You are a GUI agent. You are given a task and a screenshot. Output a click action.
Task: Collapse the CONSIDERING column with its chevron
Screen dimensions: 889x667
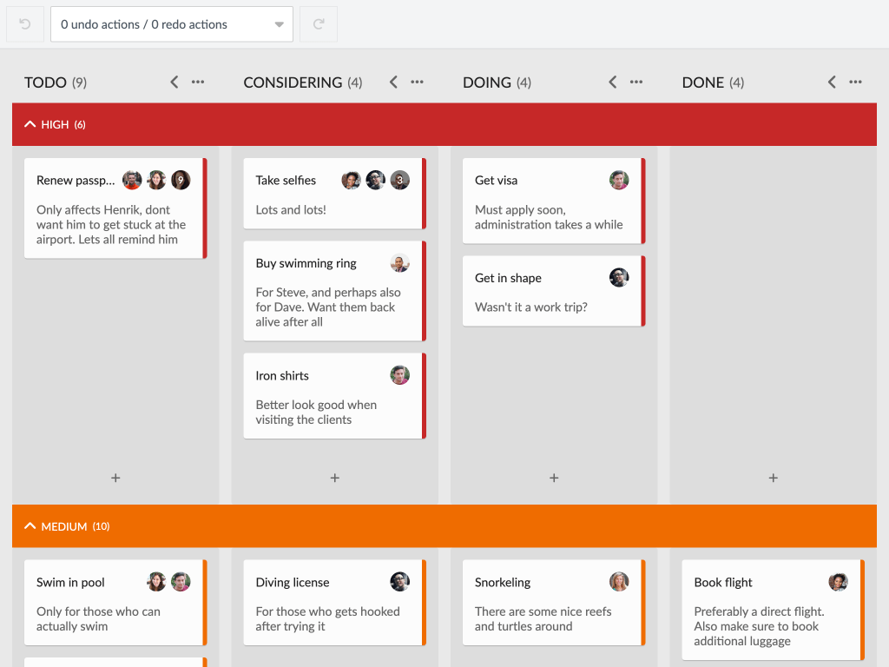click(x=393, y=83)
